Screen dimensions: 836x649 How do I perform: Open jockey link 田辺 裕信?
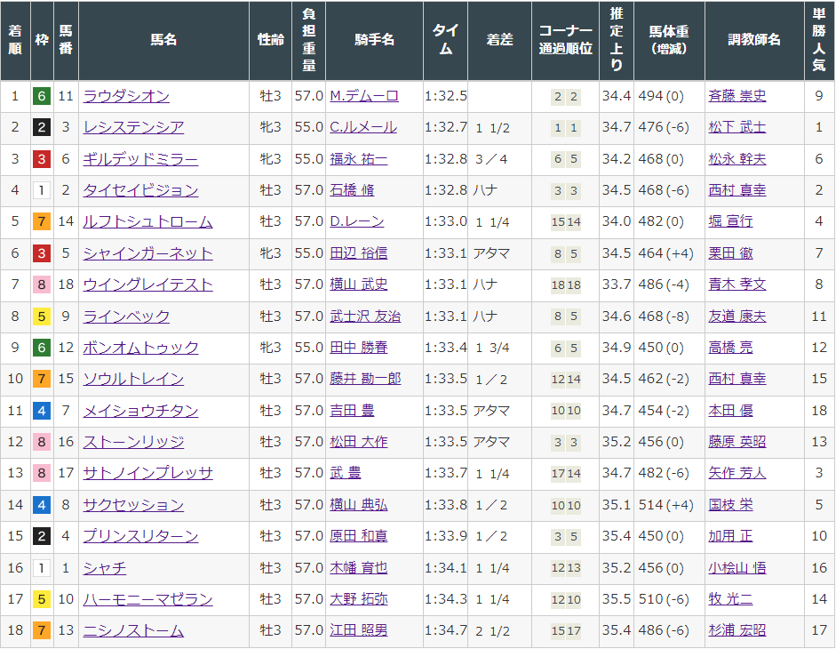[359, 253]
